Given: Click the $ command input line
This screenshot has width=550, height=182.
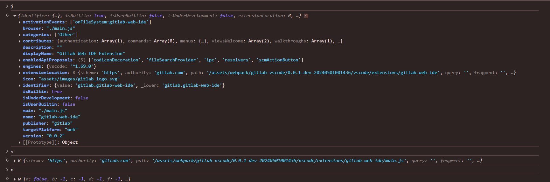Looking at the screenshot, I should 275,6.
